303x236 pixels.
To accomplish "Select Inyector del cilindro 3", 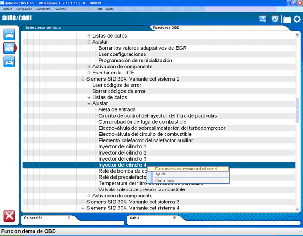I will [122, 159].
